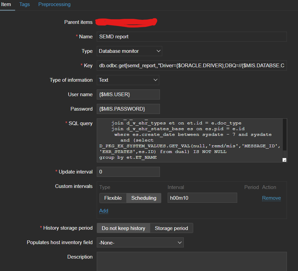Click into the Key field db.odbc.get
Screen dimensions: 298x271
point(191,66)
